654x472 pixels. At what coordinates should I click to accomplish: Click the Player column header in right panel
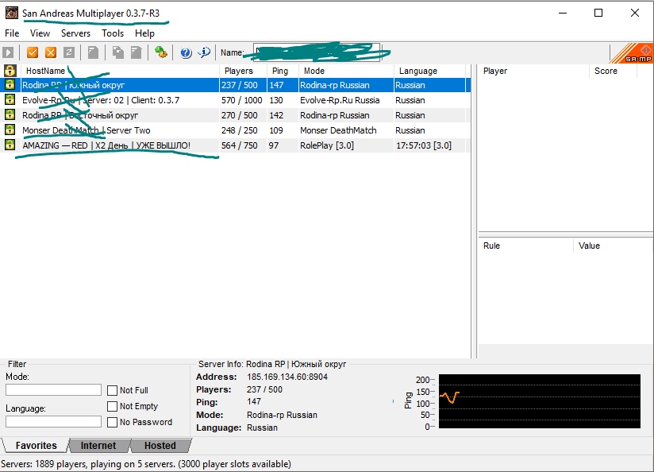coord(533,71)
